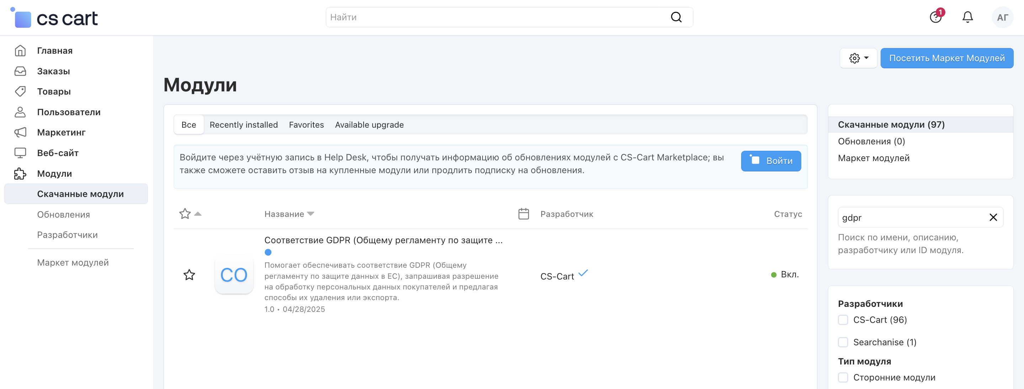Tick the Searchanise (1) checkbox

[x=843, y=342]
